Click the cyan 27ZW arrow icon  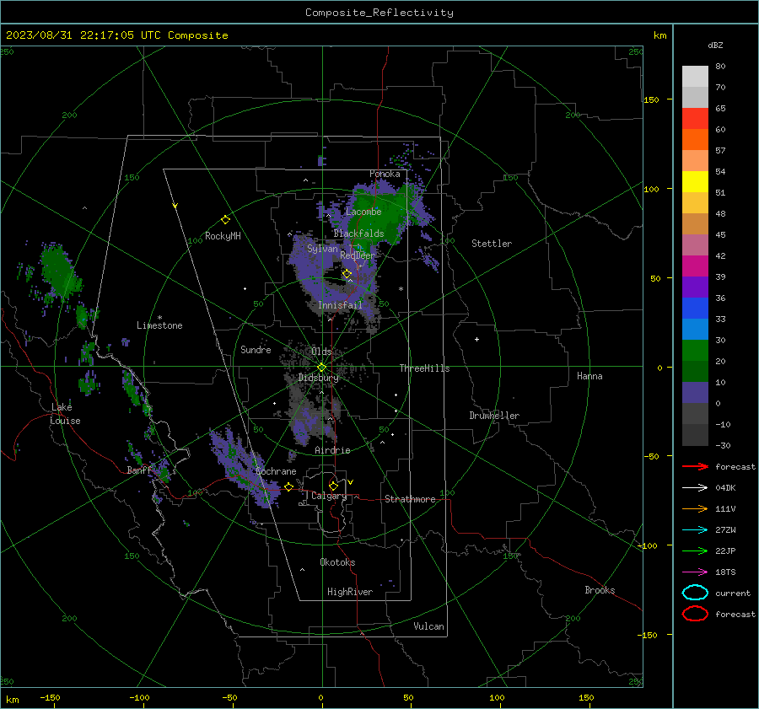(695, 530)
